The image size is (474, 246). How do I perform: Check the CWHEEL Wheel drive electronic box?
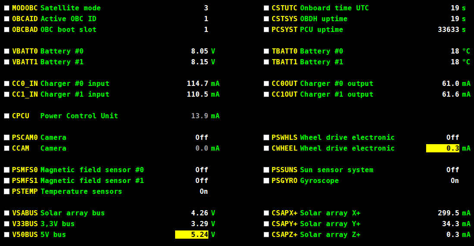click(266, 148)
